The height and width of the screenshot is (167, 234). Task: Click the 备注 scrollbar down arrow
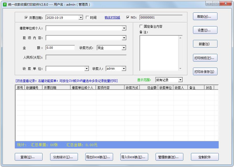pyautogui.click(x=181, y=69)
